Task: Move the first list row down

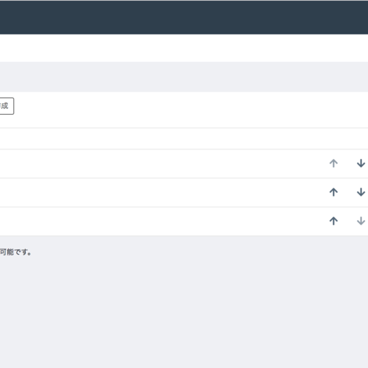Action: (x=361, y=163)
